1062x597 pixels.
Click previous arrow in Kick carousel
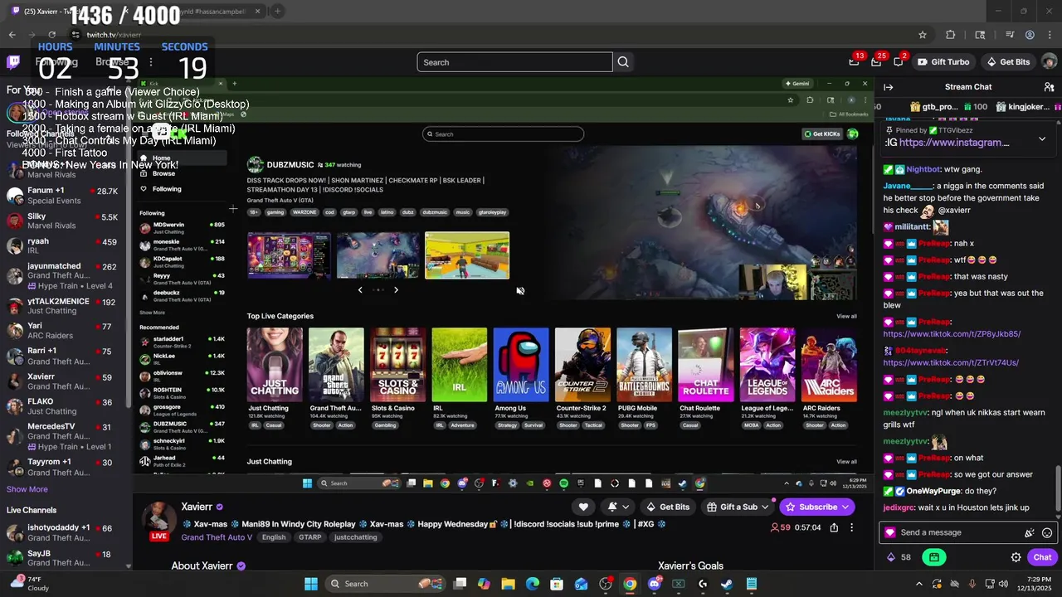pos(360,289)
